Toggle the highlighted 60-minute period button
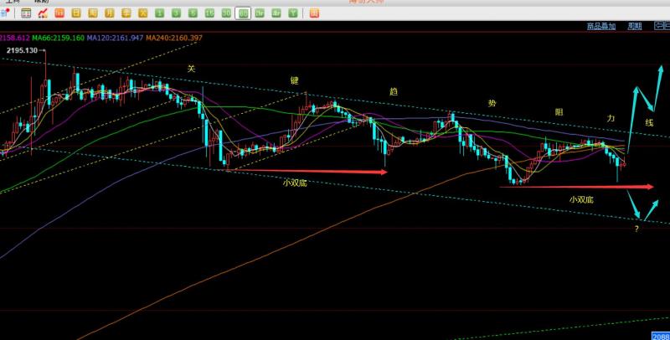Viewport: 670px width, 340px height. 243,13
